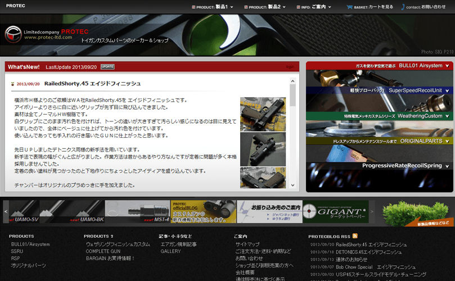Open RSS entry RailedShorty.45 エイジドフィニッシュ

(x=371, y=245)
